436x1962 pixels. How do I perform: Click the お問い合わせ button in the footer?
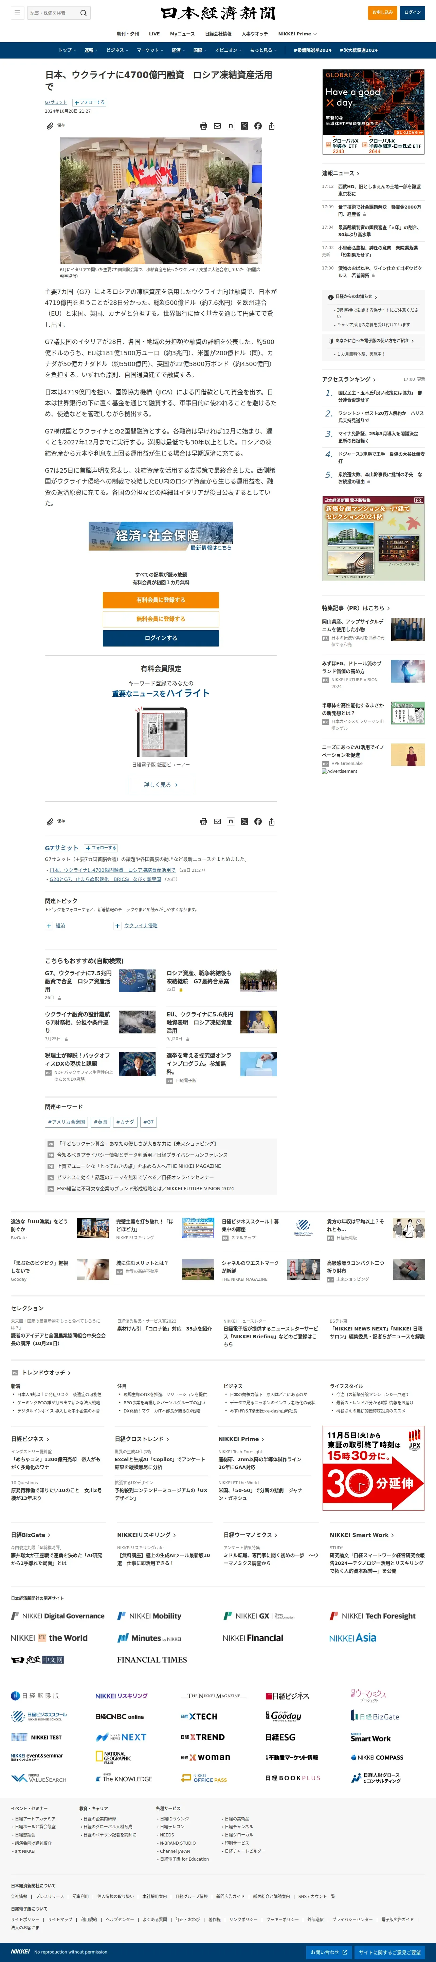329,1952
